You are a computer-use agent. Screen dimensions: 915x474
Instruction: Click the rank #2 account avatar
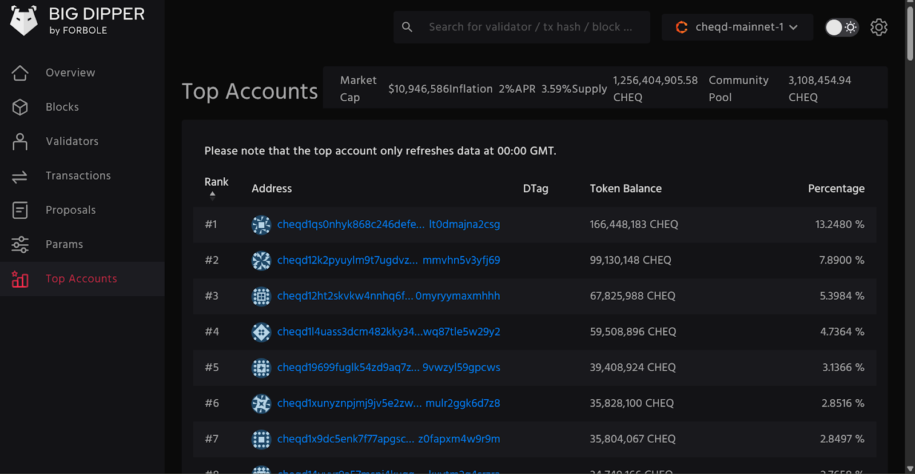261,260
